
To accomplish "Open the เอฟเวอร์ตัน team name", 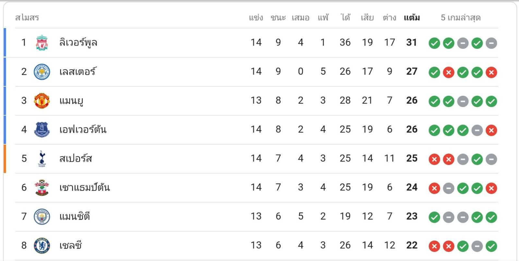I will pos(83,130).
